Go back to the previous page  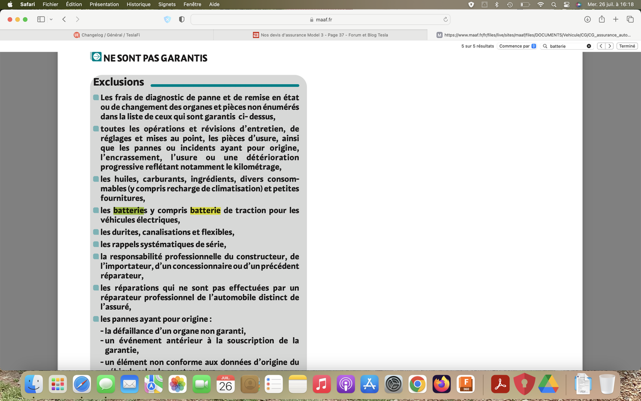click(64, 19)
